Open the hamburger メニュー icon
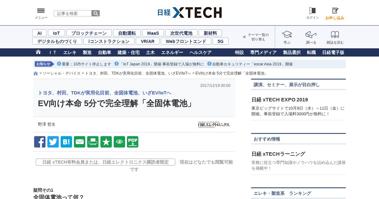Screen dimensions: 379x199 (41, 11)
